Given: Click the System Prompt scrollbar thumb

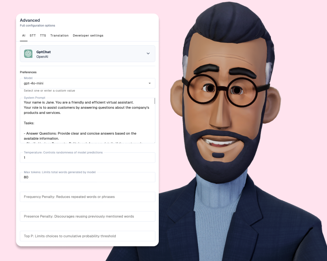Looking at the screenshot, I should coord(154,101).
